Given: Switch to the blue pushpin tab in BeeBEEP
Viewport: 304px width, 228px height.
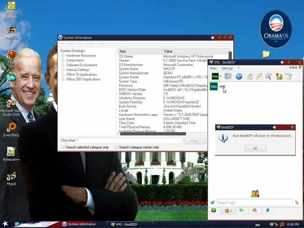Looking at the screenshot, I should point(268,210).
